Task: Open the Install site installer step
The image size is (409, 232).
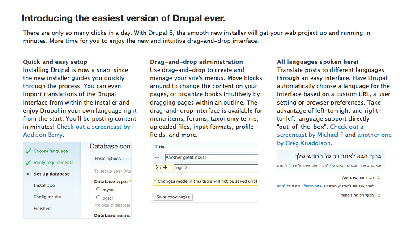Action: click(44, 186)
